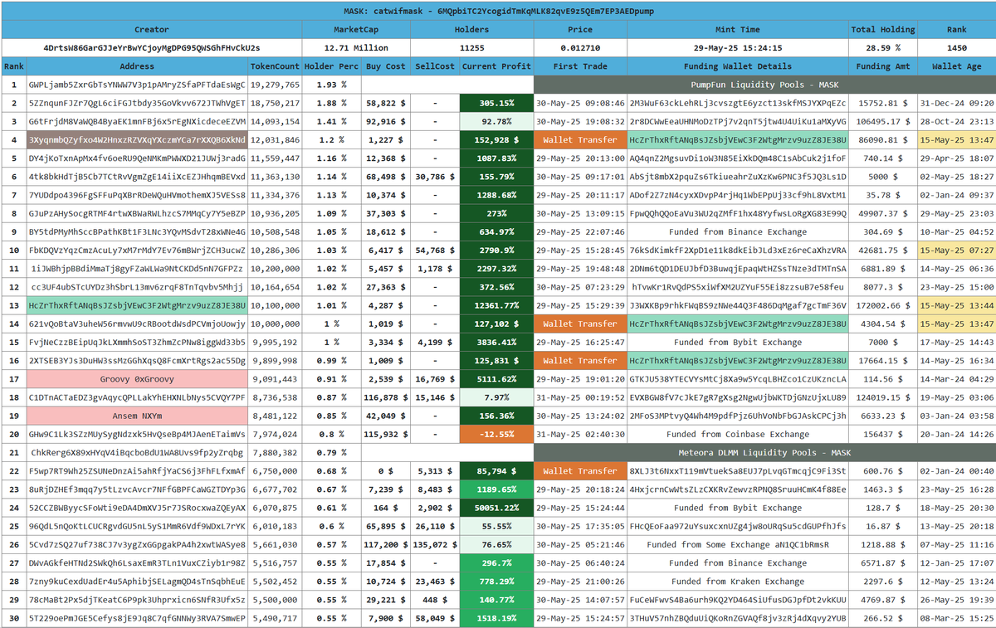Click green-highlighted address in rank 13

point(137,305)
